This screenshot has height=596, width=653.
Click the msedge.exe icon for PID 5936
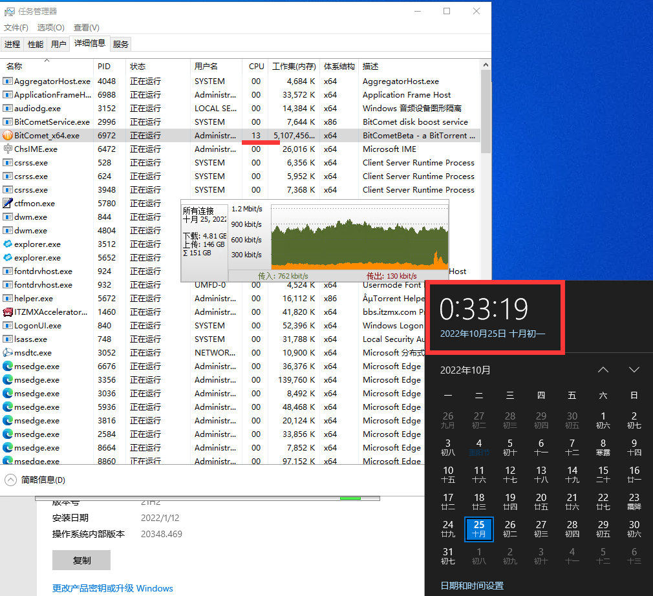8,407
